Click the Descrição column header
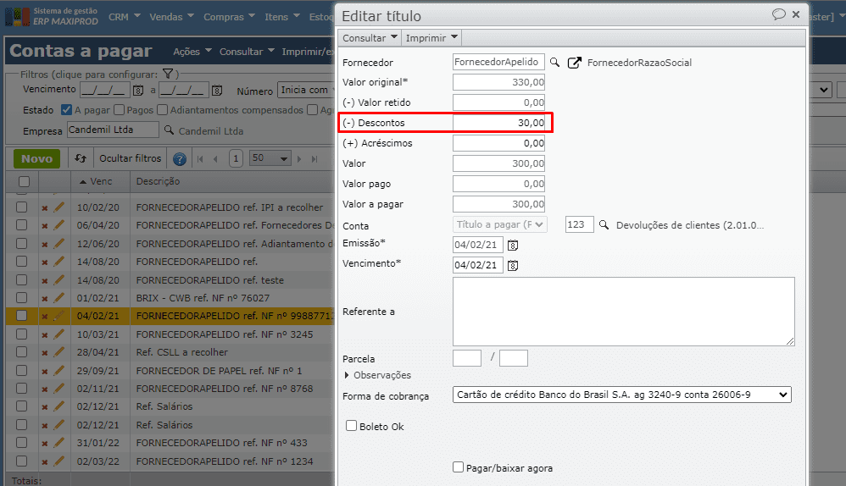This screenshot has height=486, width=846. [158, 181]
